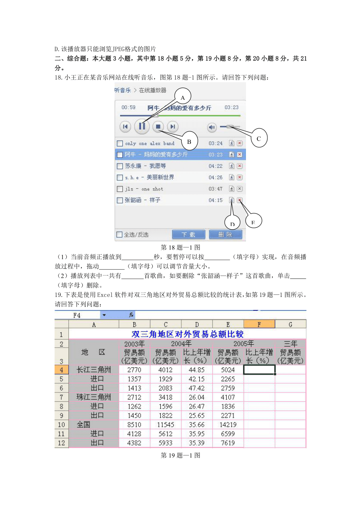Tick checkbox for 阿牛 - 妈妈的爱有多少斤
This screenshot has height=510, width=361.
120,155
